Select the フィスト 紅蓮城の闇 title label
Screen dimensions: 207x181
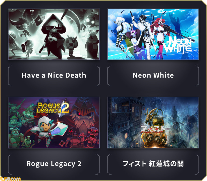(x=153, y=164)
